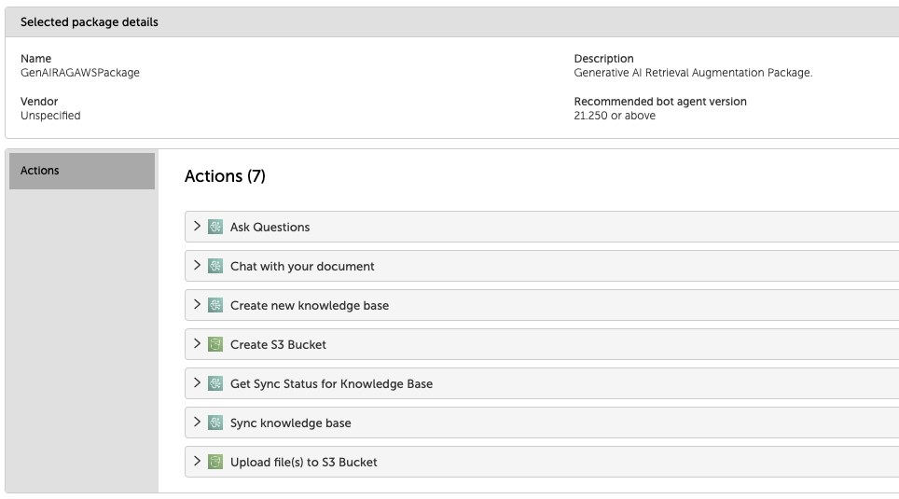Expand the Create new knowledge base chevron
This screenshot has height=499, width=899.
click(197, 304)
